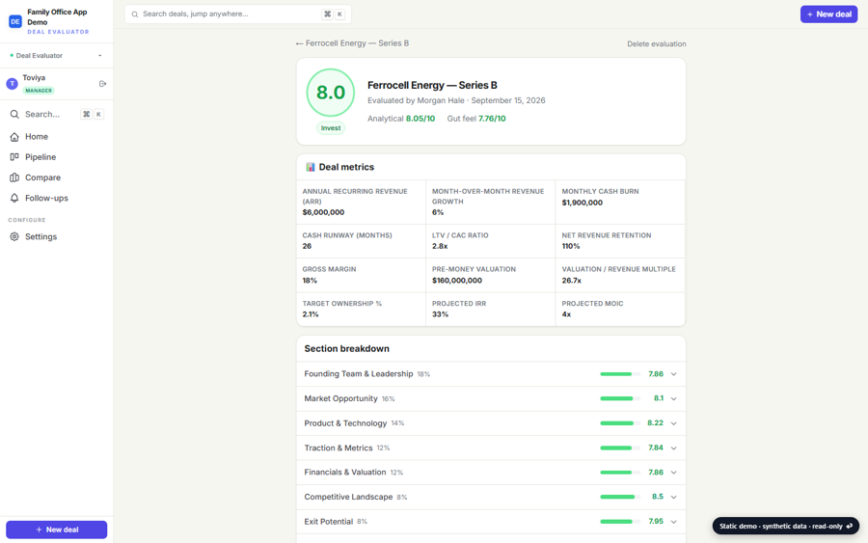Go back via Ferrocell Energy — Series B link
This screenshot has height=543, width=868.
point(353,43)
